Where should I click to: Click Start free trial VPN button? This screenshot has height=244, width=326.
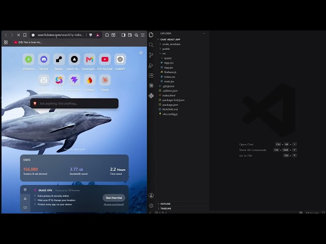pos(114,198)
